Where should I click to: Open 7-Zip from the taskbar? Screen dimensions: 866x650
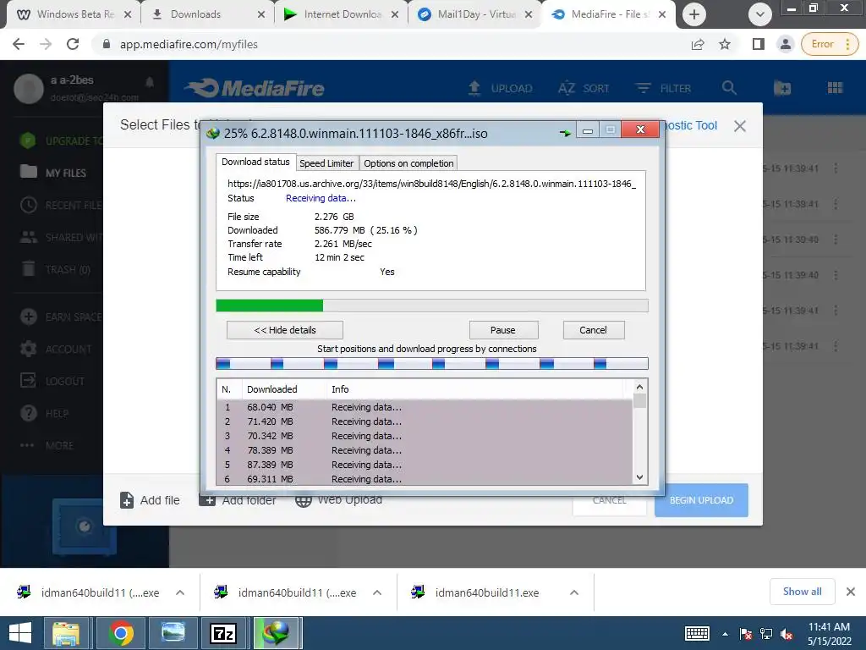(x=223, y=633)
